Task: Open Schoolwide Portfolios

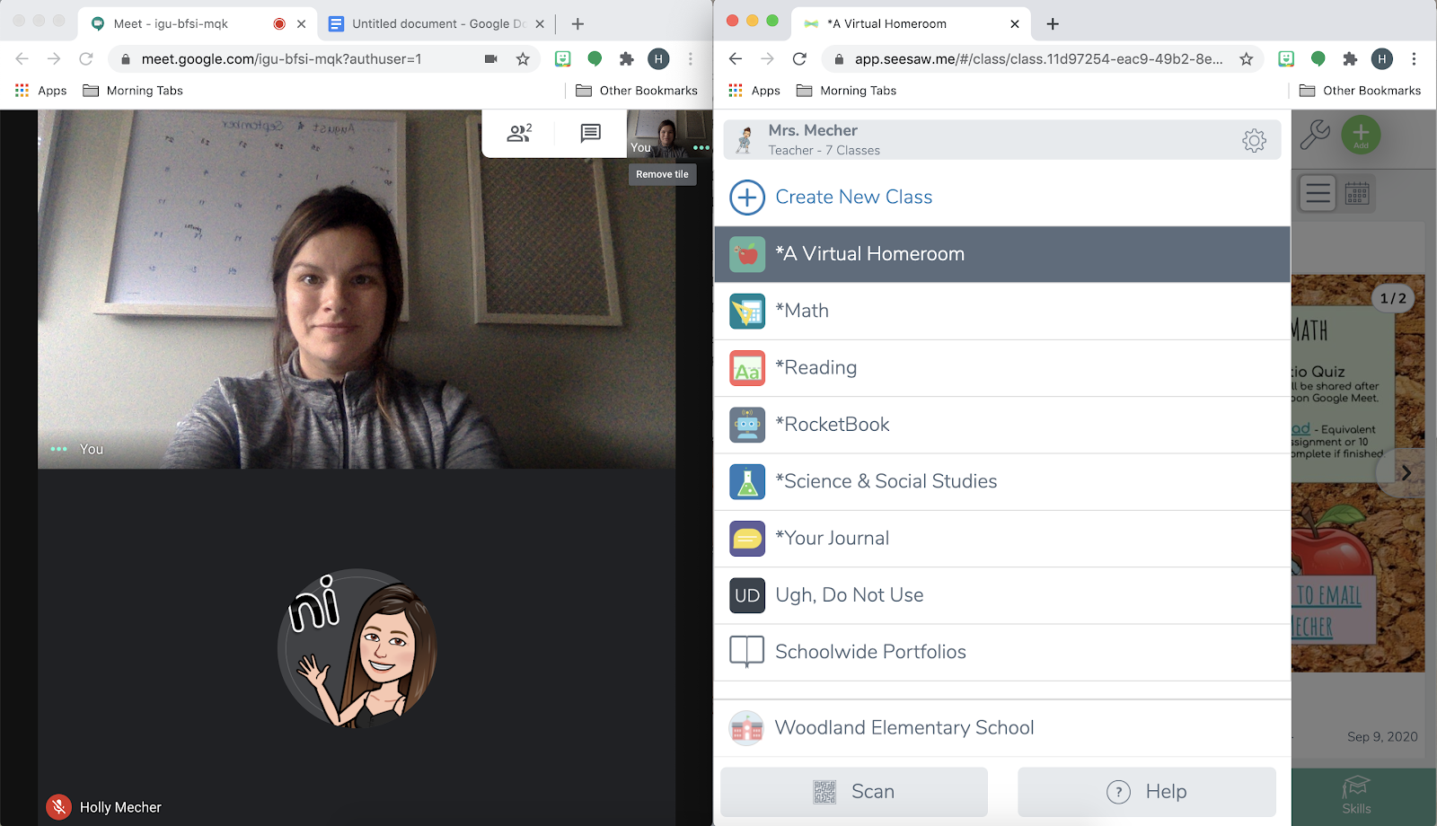Action: coord(1002,652)
